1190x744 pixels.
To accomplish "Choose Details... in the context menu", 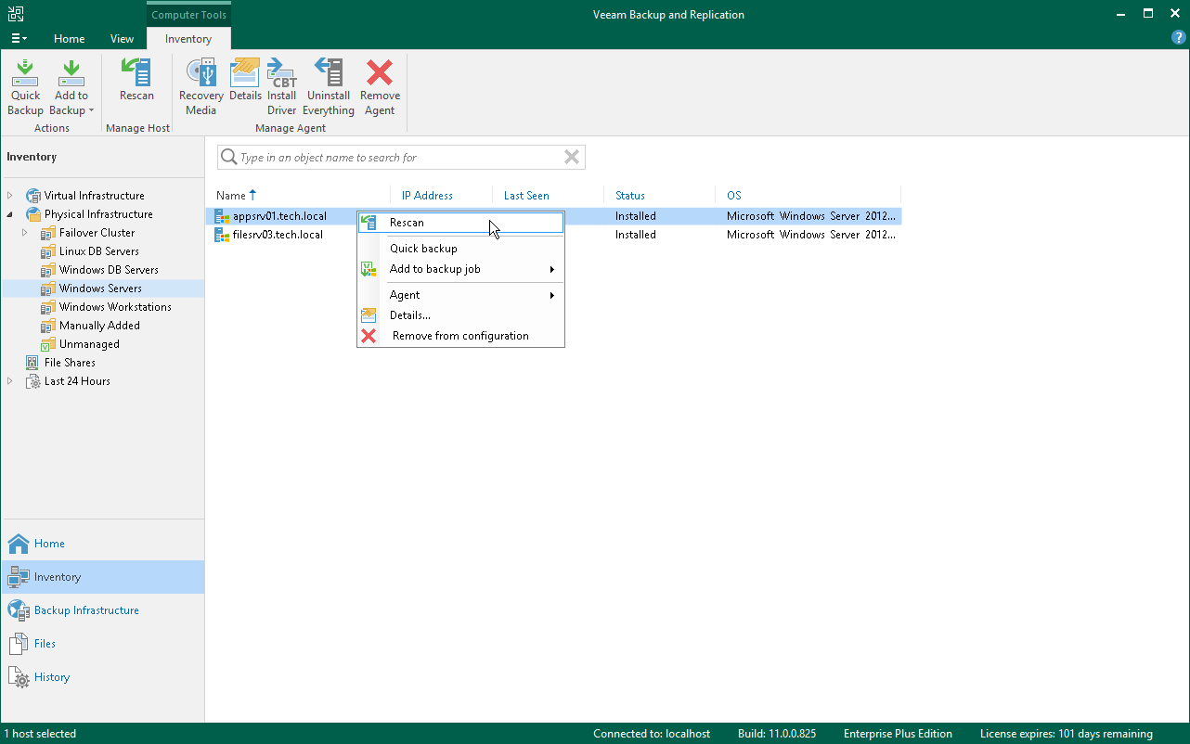I will tap(460, 315).
